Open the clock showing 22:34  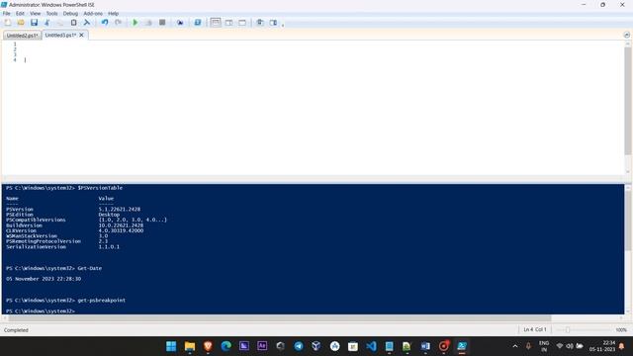(x=602, y=346)
